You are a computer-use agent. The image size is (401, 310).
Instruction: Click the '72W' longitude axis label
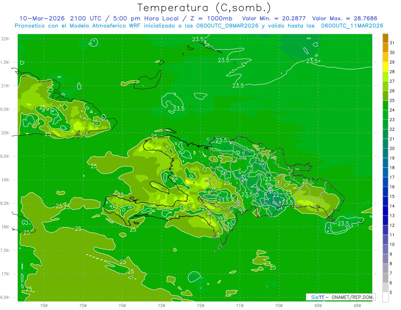coord(200,305)
